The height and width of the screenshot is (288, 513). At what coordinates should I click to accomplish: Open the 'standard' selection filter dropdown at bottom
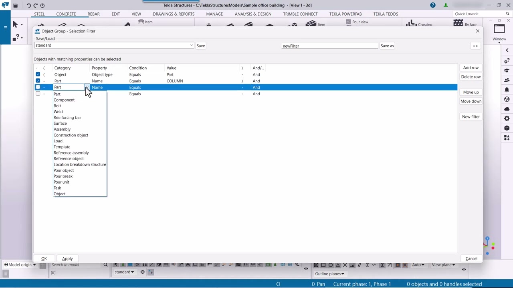tap(124, 272)
